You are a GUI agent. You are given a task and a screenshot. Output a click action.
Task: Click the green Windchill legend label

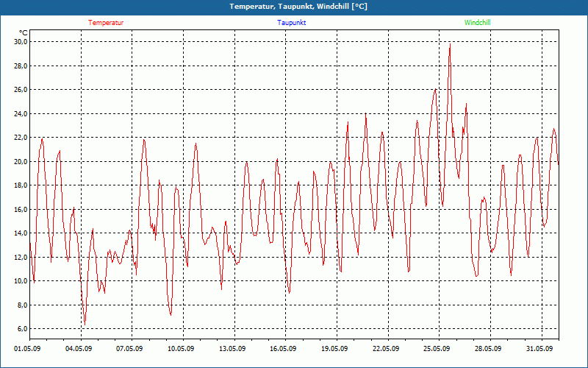pos(477,23)
